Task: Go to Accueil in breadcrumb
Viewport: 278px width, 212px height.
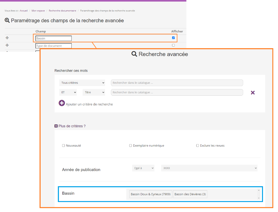Action: tap(24, 11)
